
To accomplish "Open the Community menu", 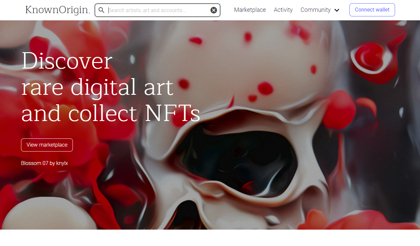I will pyautogui.click(x=316, y=10).
